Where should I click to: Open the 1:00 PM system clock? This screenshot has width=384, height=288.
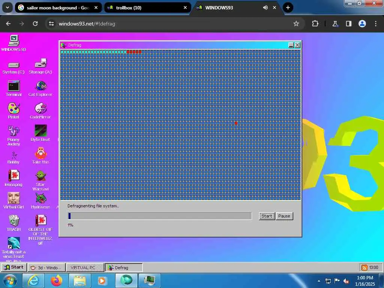click(x=365, y=281)
